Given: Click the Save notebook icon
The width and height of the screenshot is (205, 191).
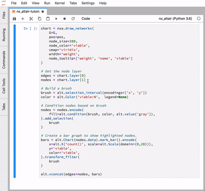Looking at the screenshot, I should point(14,19).
